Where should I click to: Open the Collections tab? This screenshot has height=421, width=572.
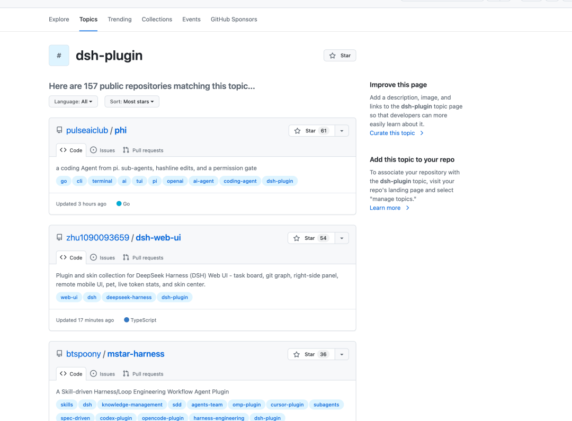[x=157, y=20]
